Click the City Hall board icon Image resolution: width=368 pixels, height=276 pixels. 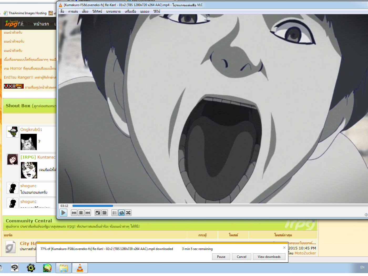[x=10, y=247]
